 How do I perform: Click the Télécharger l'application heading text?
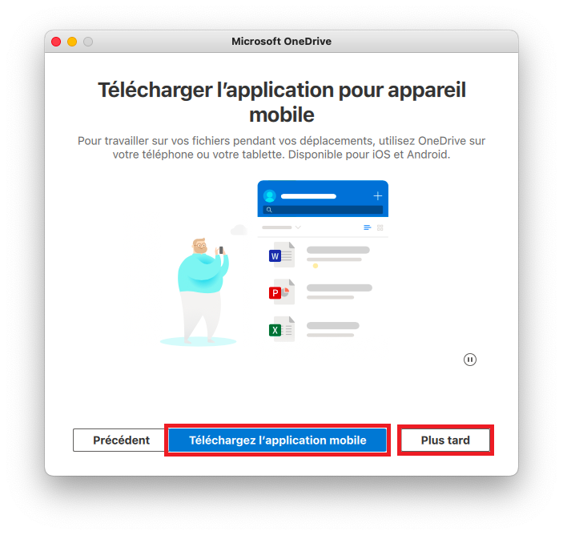[282, 102]
